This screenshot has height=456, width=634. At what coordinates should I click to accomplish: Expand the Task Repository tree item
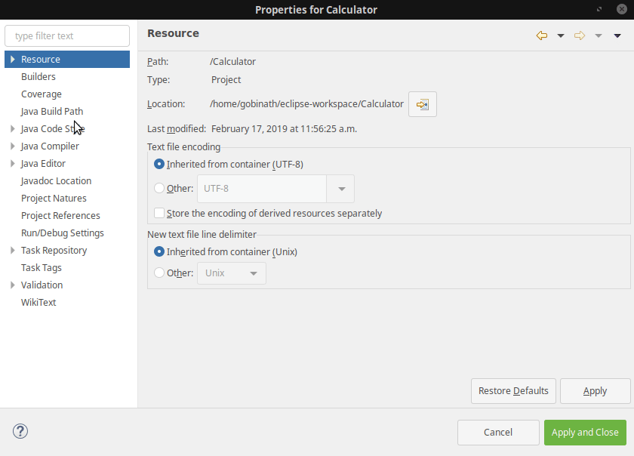click(12, 250)
